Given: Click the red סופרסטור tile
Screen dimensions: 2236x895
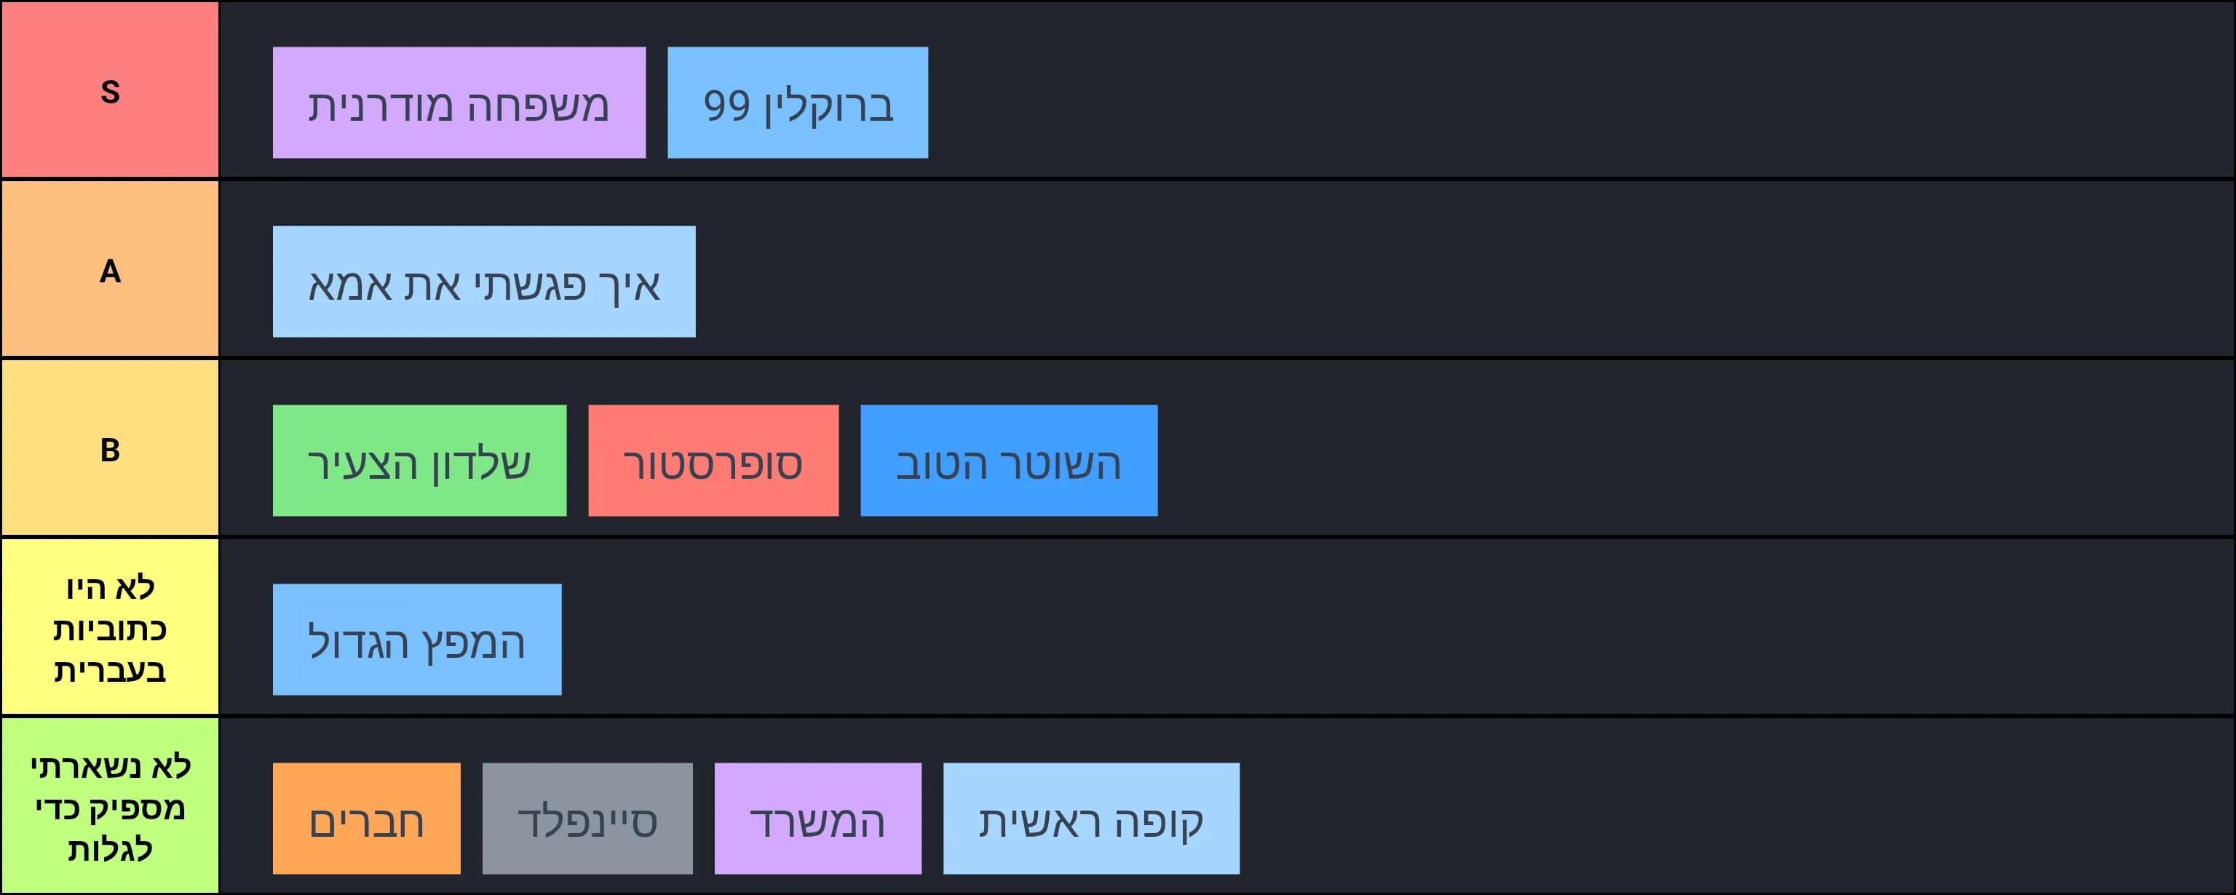Looking at the screenshot, I should pos(713,460).
